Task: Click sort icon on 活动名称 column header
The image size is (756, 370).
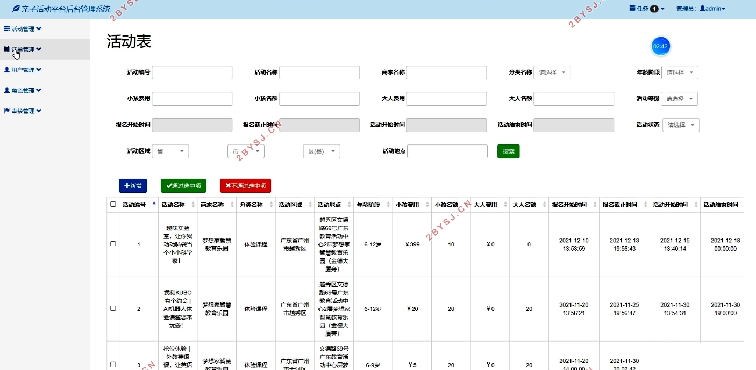Action: tap(194, 205)
